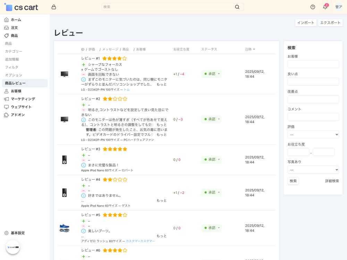Screen dimensions: 347x260
Task: Open the notifications bell icon
Action: point(325,7)
